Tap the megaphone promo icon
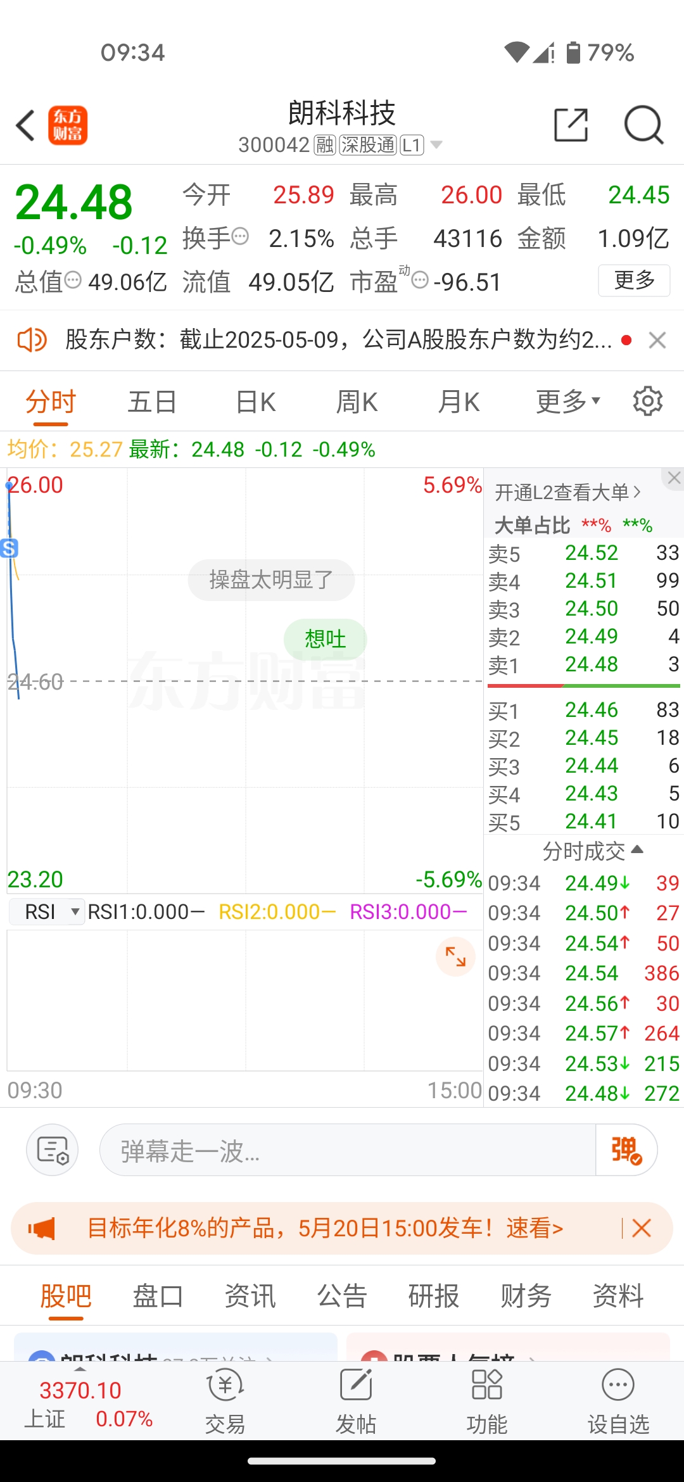Viewport: 684px width, 1482px height. (x=42, y=1229)
